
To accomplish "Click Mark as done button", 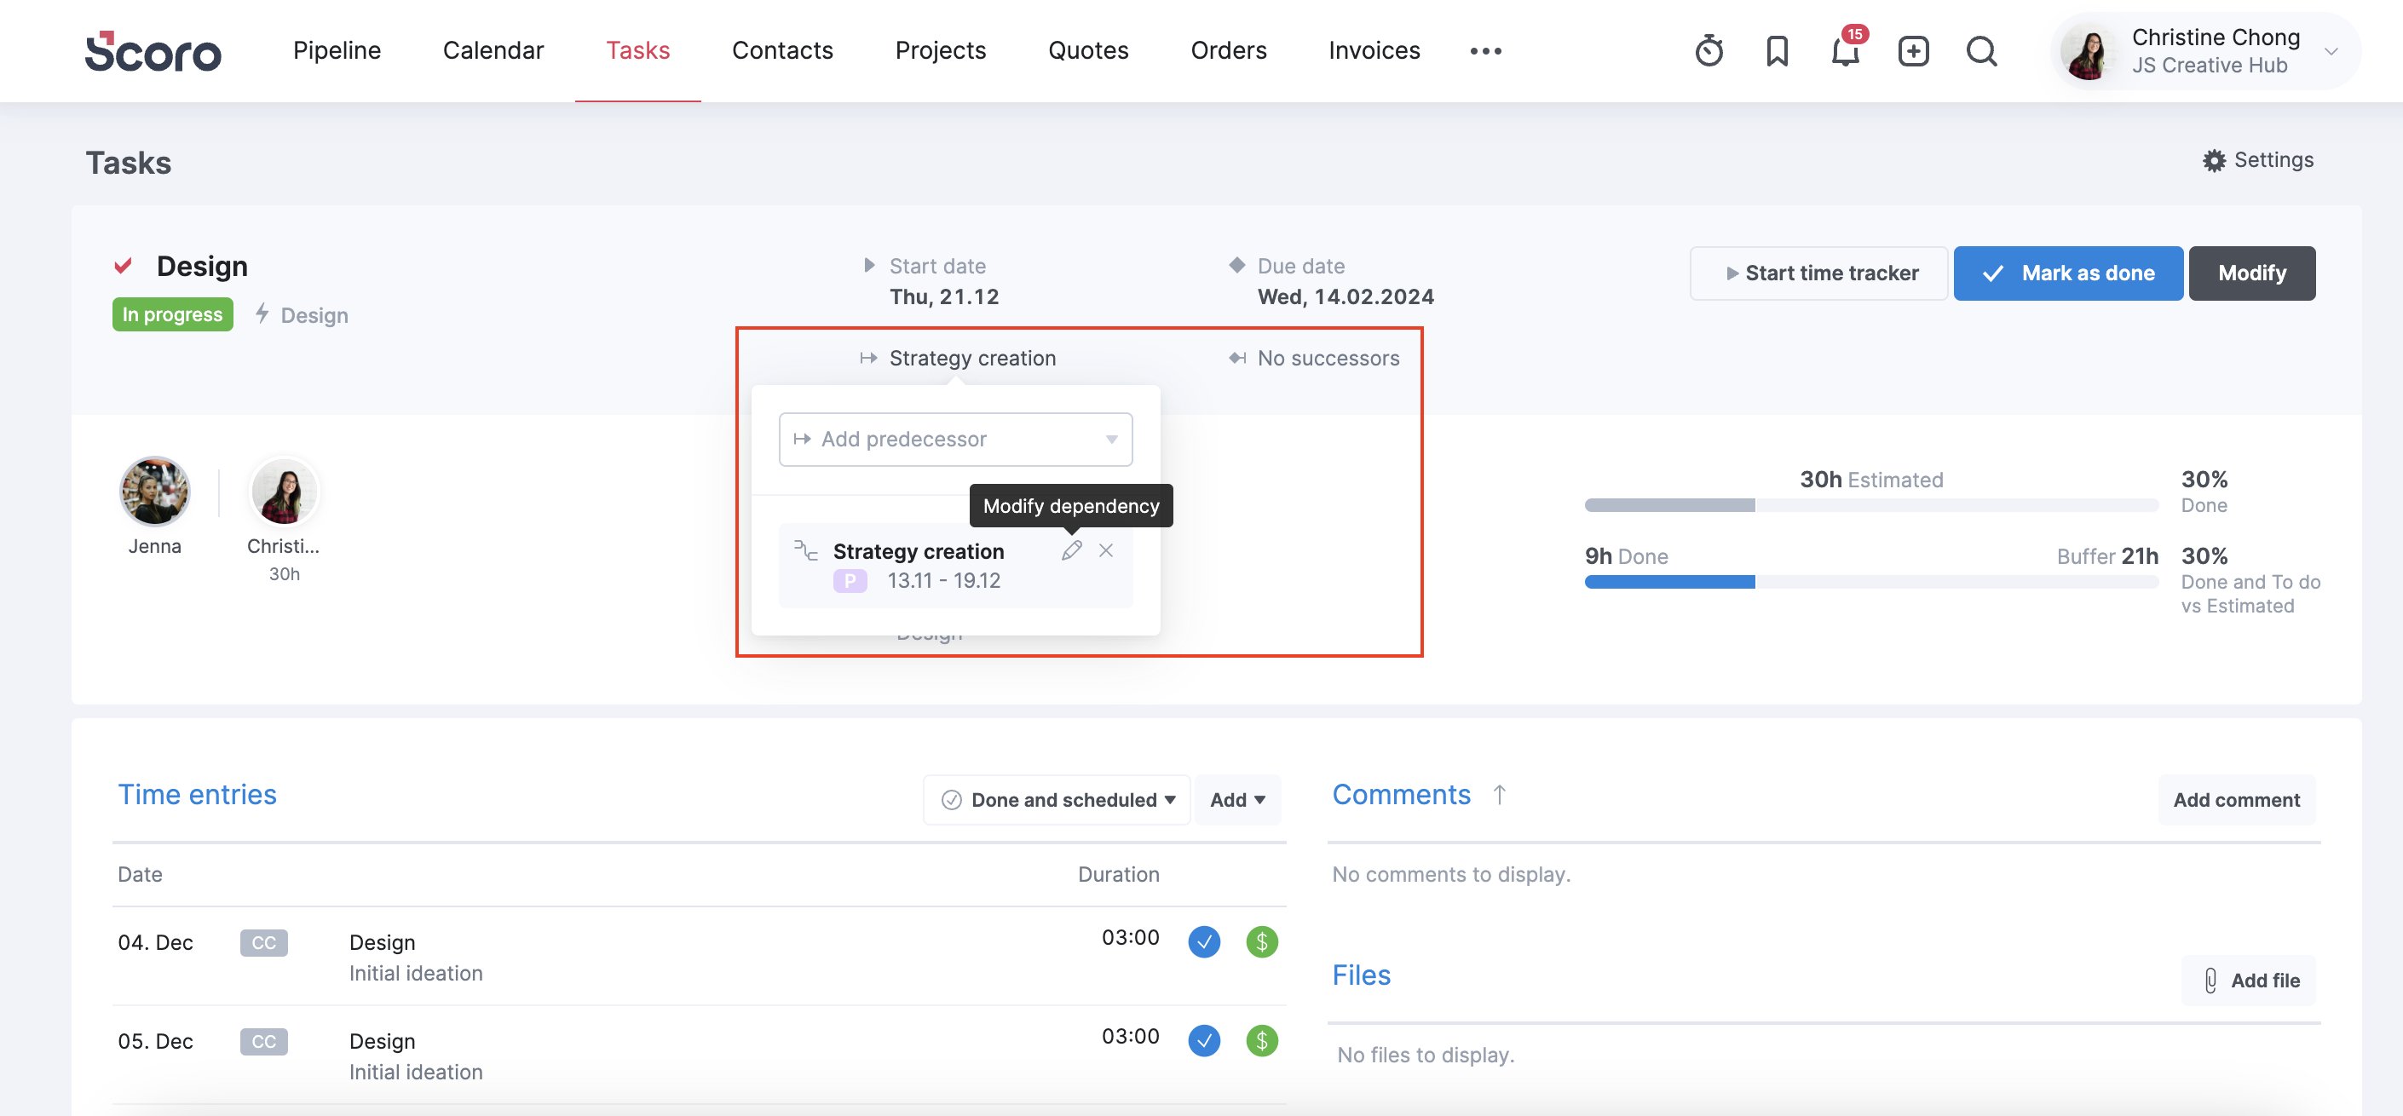I will click(2068, 273).
